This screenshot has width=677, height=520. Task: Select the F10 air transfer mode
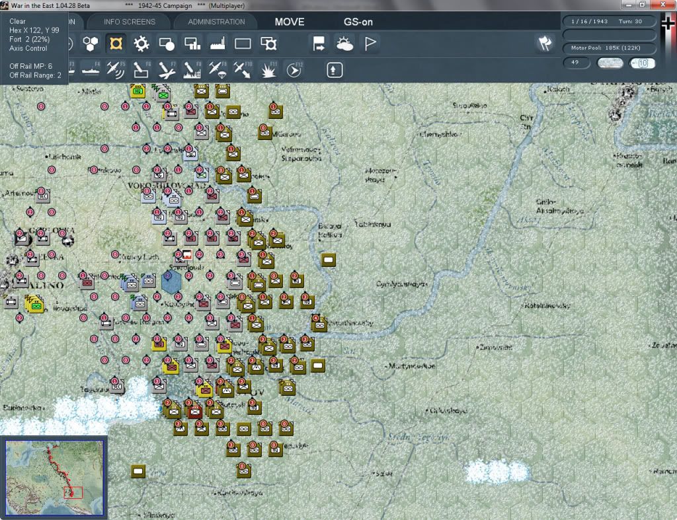pyautogui.click(x=243, y=70)
